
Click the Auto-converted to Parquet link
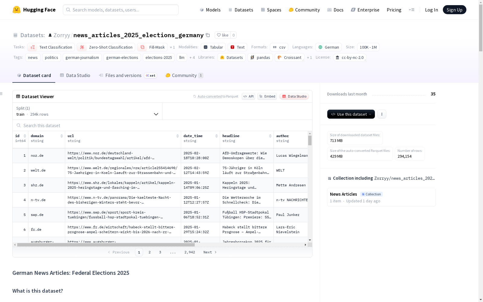[x=216, y=96]
